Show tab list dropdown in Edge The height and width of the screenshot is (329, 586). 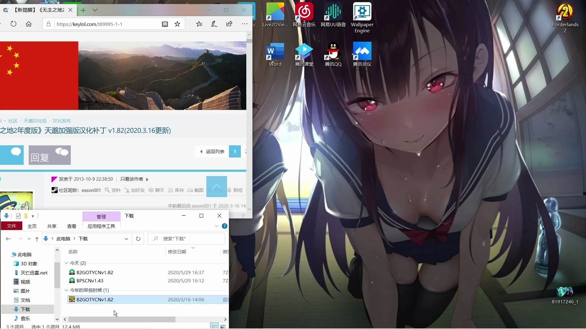coord(95,10)
